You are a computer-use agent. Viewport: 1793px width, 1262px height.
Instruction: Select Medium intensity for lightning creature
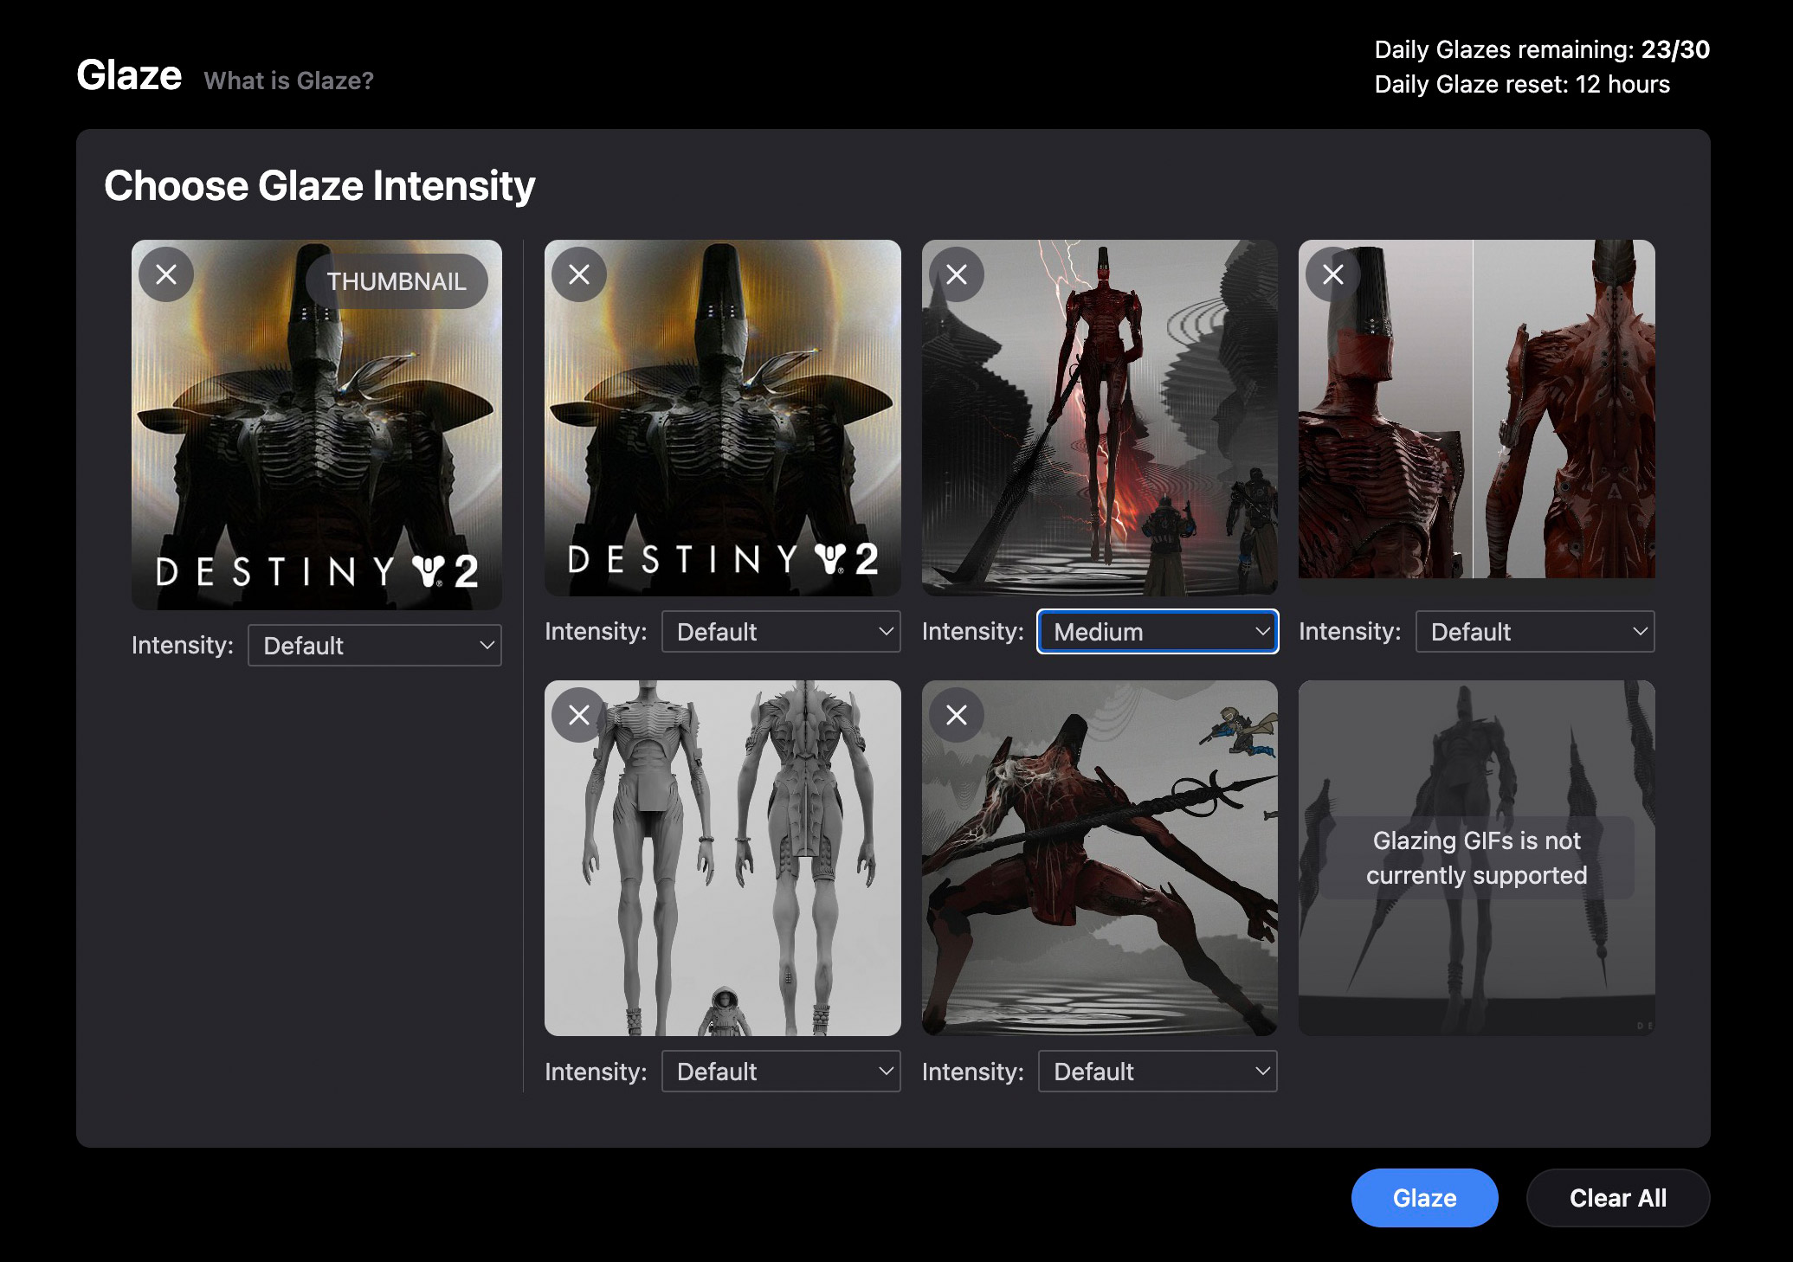1155,631
